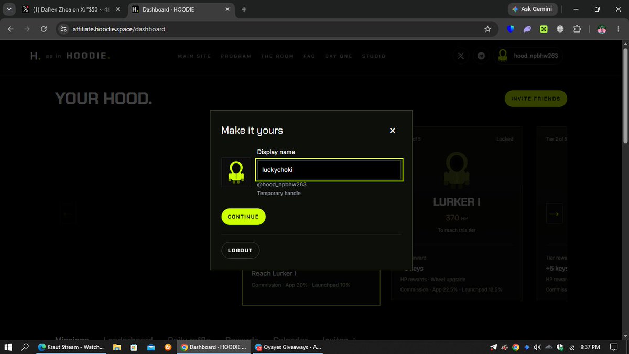629x354 pixels.
Task: Open the Extensions puzzle menu
Action: [x=577, y=29]
